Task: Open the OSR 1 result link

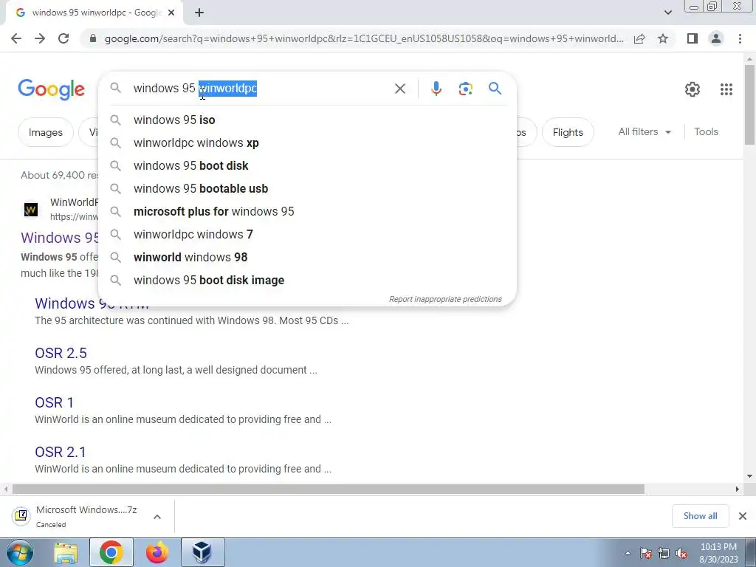Action: tap(54, 402)
